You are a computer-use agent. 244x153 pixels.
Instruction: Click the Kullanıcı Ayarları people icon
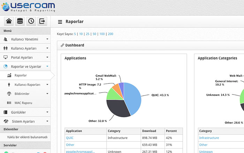coord(6,48)
